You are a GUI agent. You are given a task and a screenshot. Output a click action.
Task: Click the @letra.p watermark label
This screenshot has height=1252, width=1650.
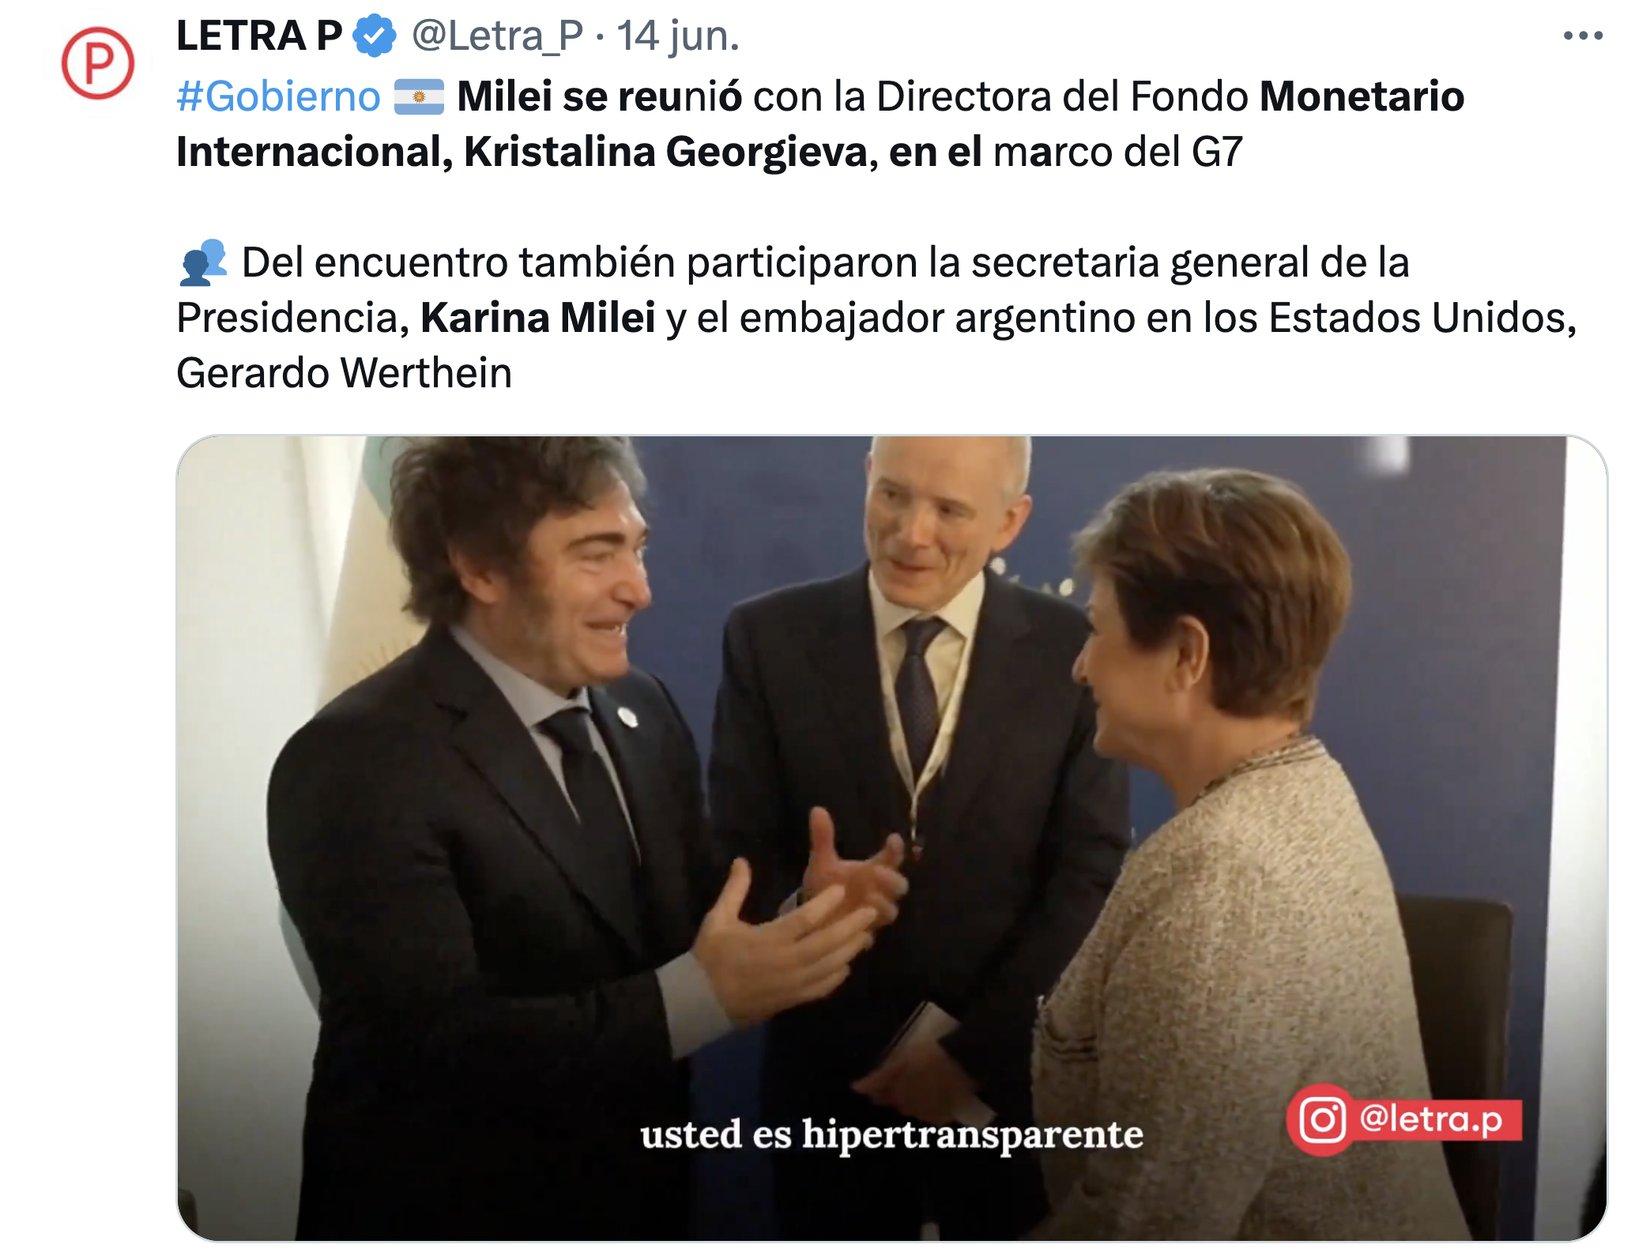(x=1431, y=1120)
